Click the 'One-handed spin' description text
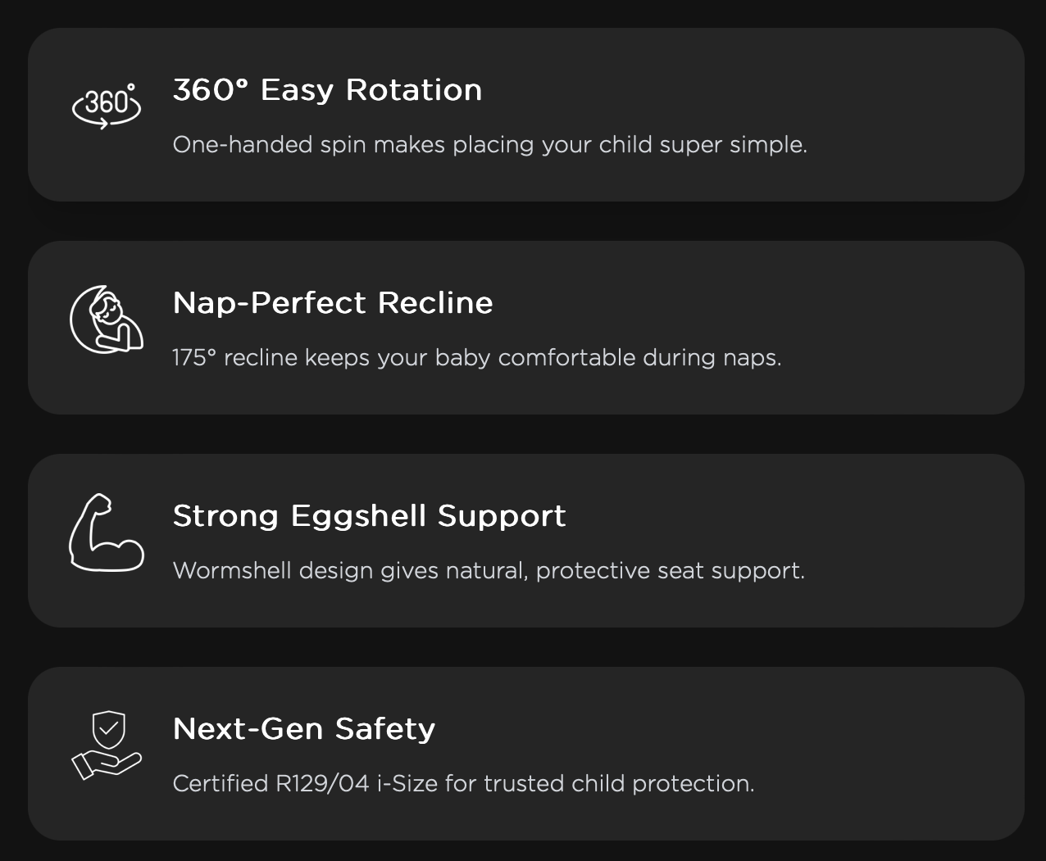This screenshot has height=861, width=1046. pyautogui.click(x=489, y=145)
